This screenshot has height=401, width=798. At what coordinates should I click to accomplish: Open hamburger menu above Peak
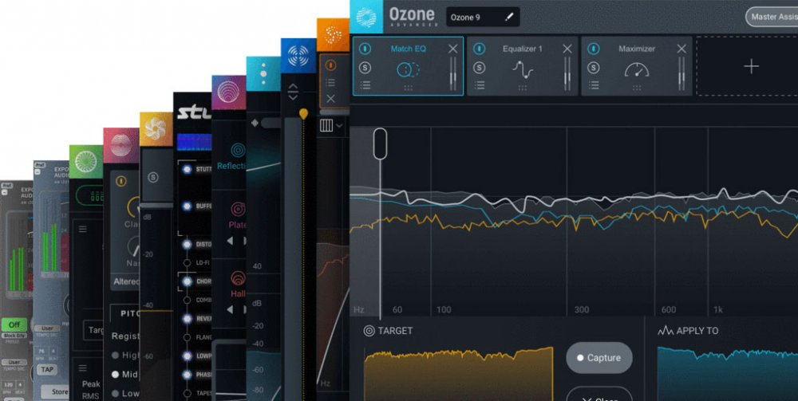click(82, 368)
